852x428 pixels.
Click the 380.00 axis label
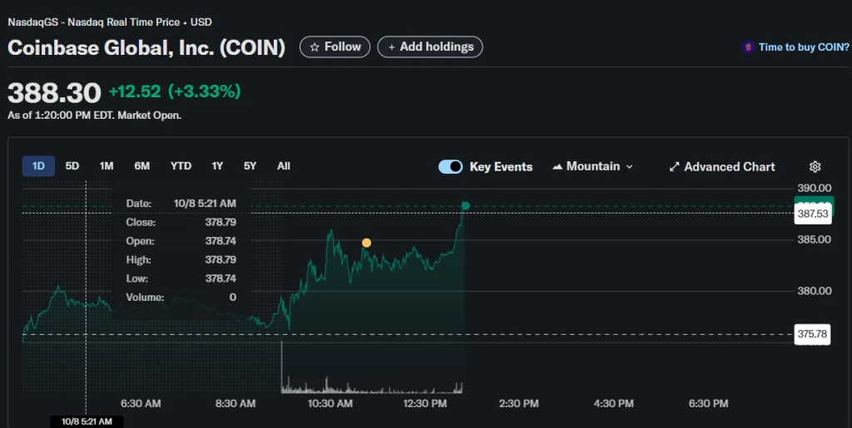click(814, 291)
